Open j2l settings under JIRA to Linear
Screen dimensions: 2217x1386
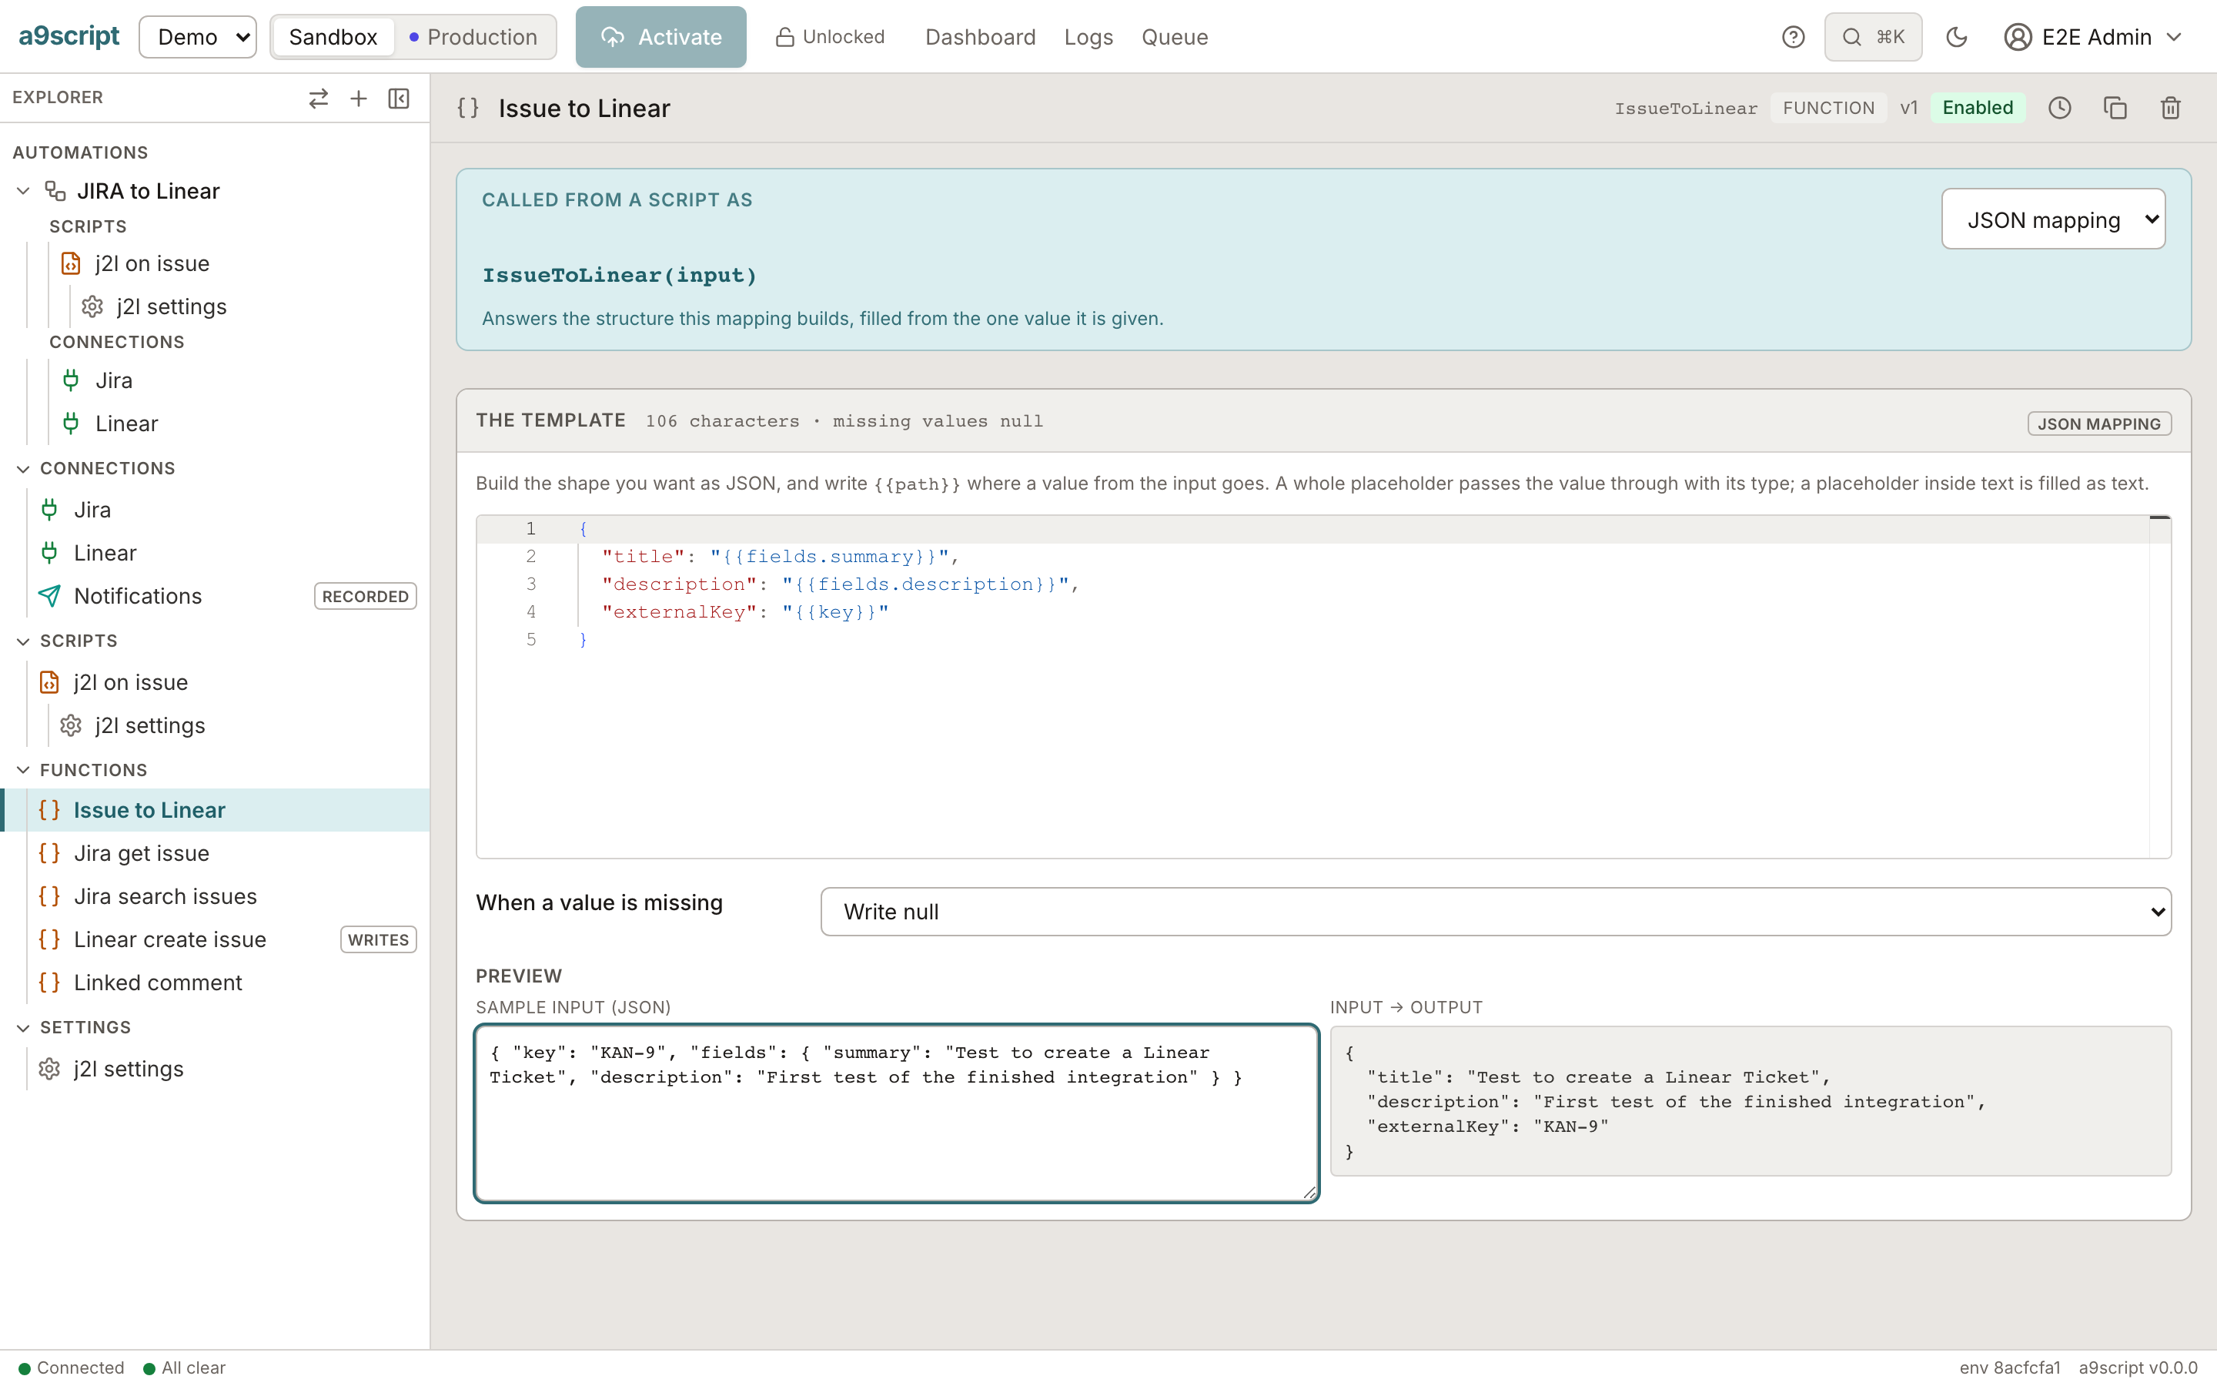[x=172, y=306]
